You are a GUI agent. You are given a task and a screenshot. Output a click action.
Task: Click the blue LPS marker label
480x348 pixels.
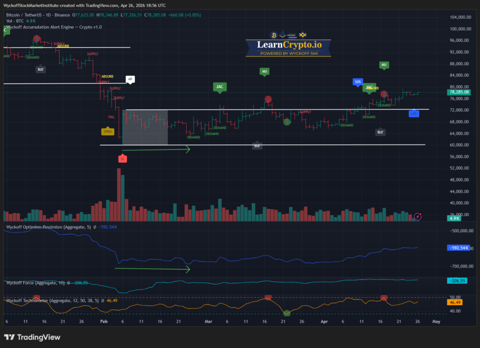point(413,113)
